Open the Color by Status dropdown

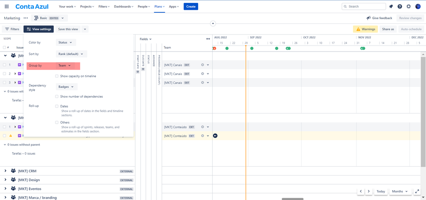click(x=66, y=42)
